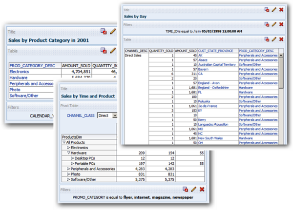
Task: Open the Electronics link in Product Category table
Action: coord(19,72)
